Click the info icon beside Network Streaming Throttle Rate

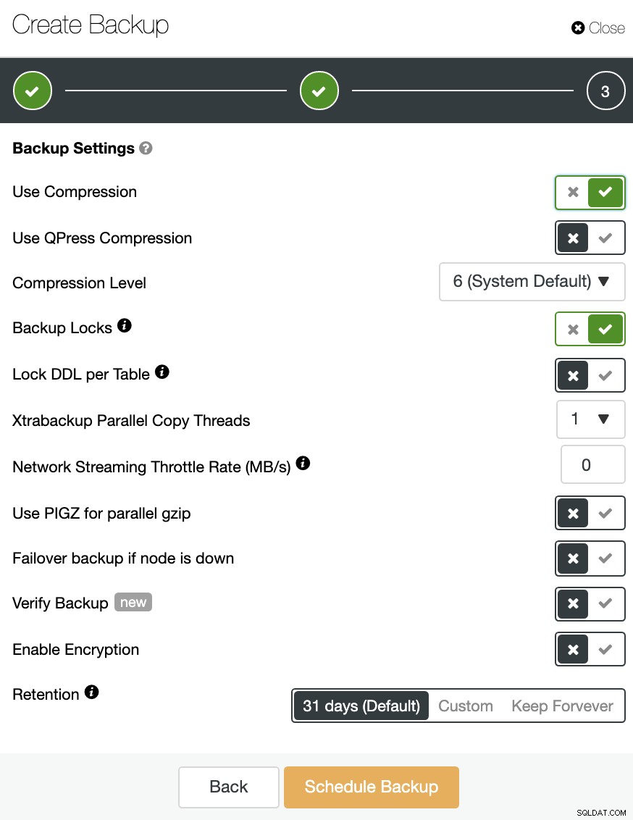click(x=303, y=464)
